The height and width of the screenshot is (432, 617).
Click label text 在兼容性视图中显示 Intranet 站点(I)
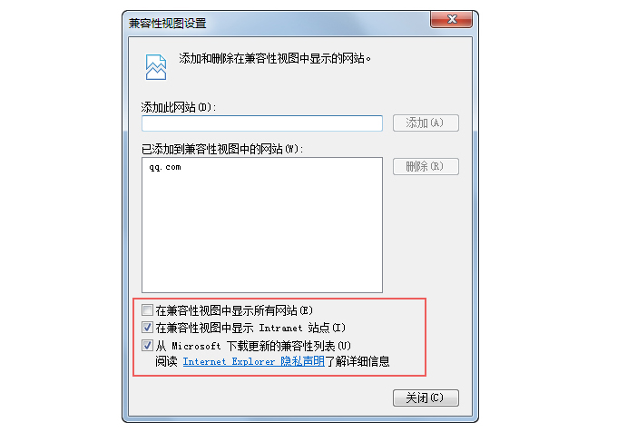point(250,328)
